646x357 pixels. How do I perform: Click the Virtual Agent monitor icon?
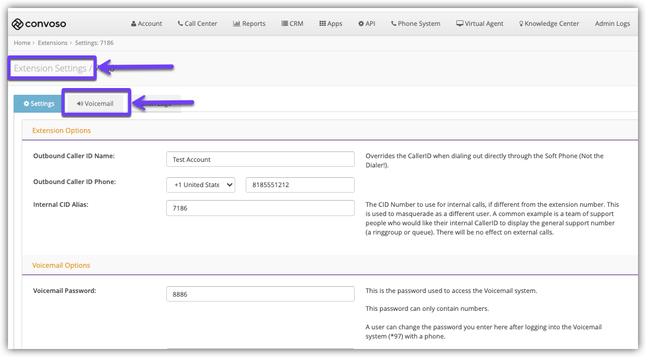click(x=459, y=24)
